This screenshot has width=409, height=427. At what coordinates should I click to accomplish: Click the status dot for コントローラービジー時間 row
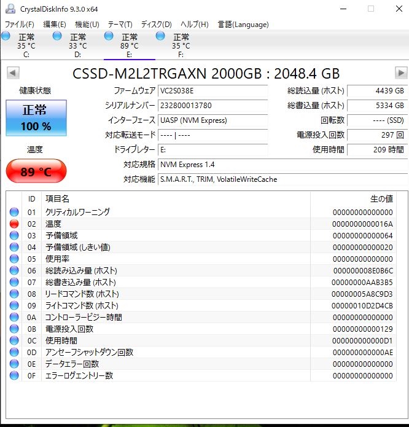click(14, 317)
